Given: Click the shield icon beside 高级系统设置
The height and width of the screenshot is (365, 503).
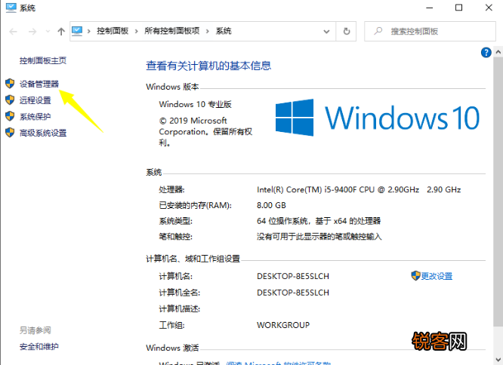Looking at the screenshot, I should click(x=10, y=133).
